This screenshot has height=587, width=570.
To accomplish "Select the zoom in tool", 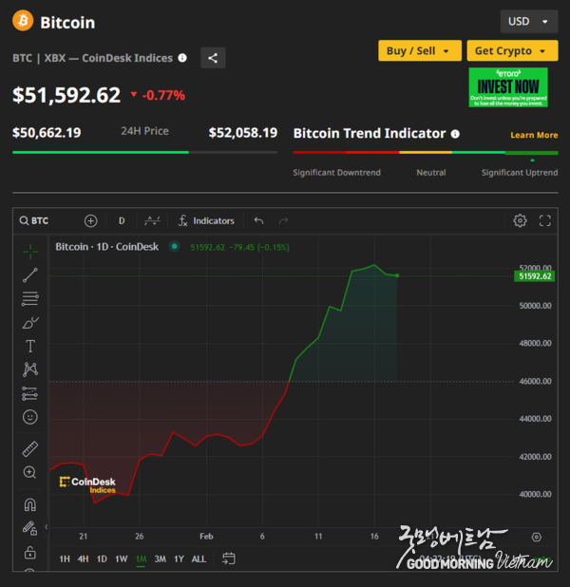I will pyautogui.click(x=30, y=472).
